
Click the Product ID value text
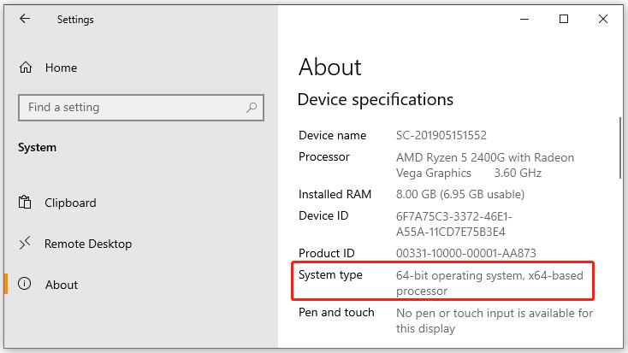click(x=465, y=253)
